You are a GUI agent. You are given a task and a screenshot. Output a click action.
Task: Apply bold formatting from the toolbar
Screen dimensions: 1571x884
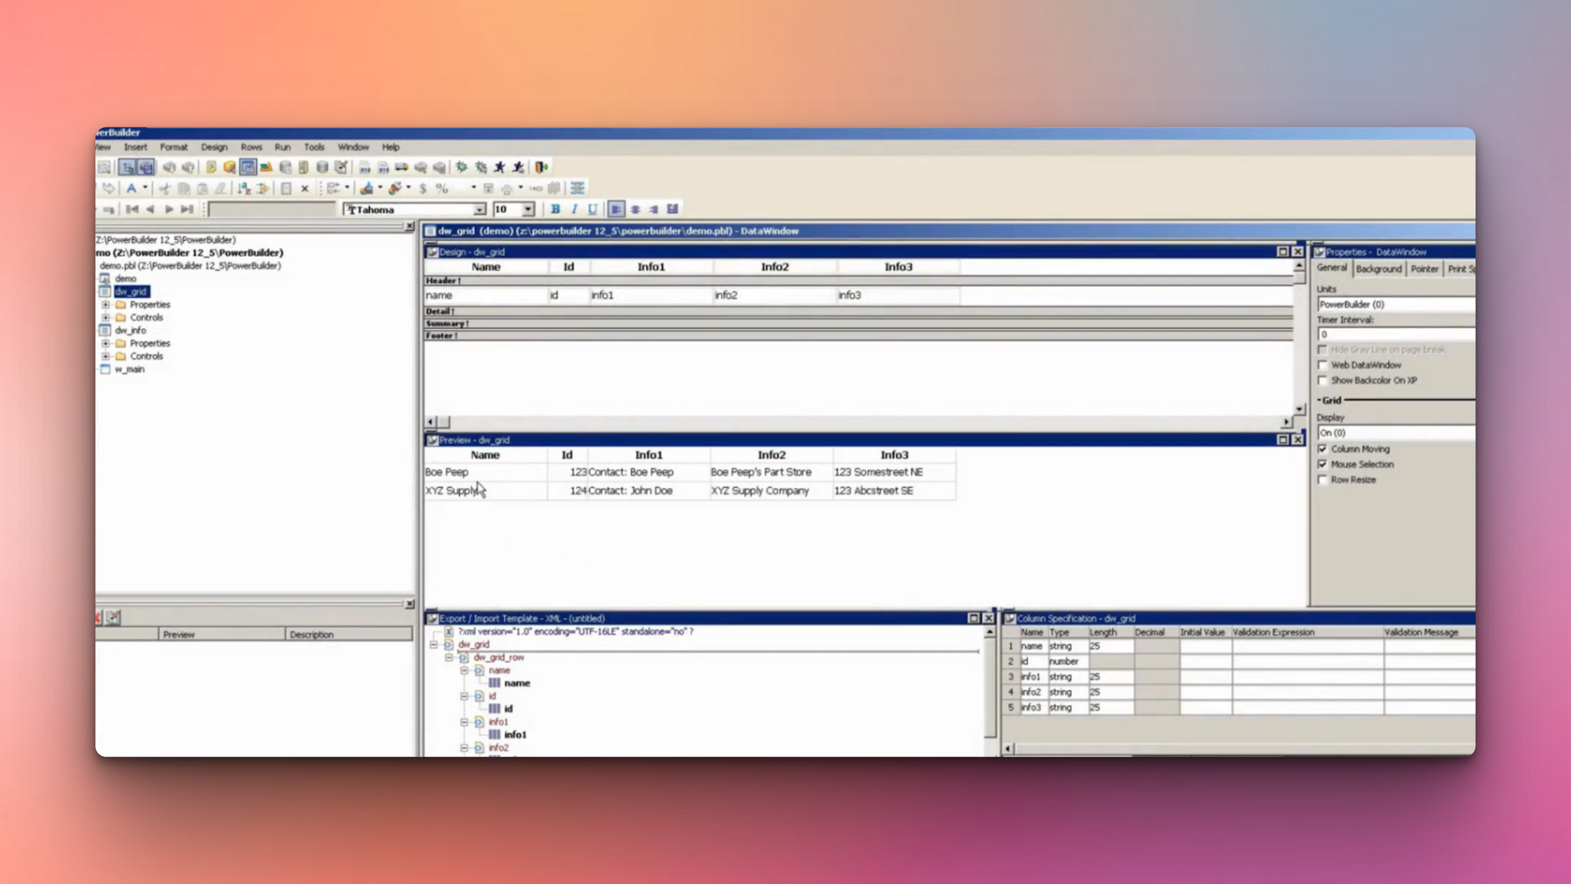pos(557,208)
